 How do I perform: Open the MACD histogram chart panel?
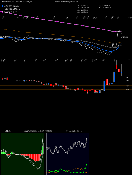click(x=22, y=154)
